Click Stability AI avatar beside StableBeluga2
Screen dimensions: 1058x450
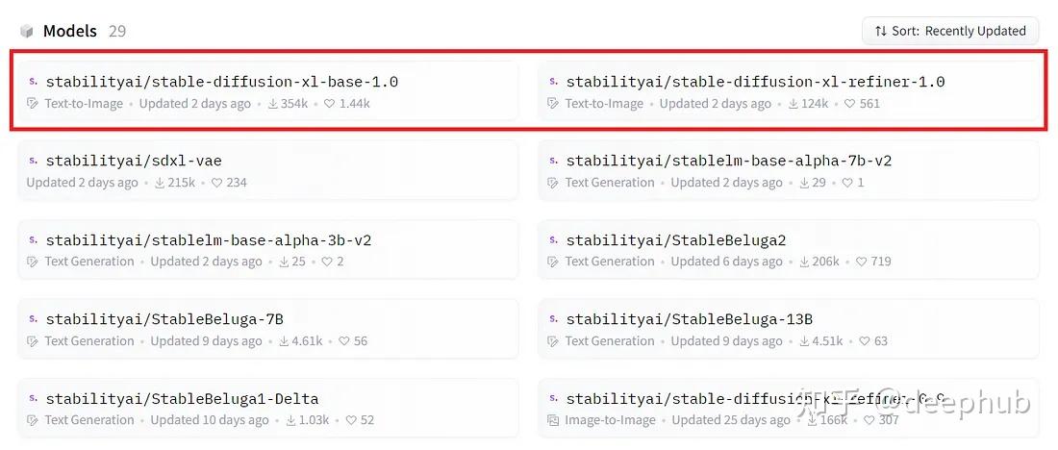click(553, 239)
